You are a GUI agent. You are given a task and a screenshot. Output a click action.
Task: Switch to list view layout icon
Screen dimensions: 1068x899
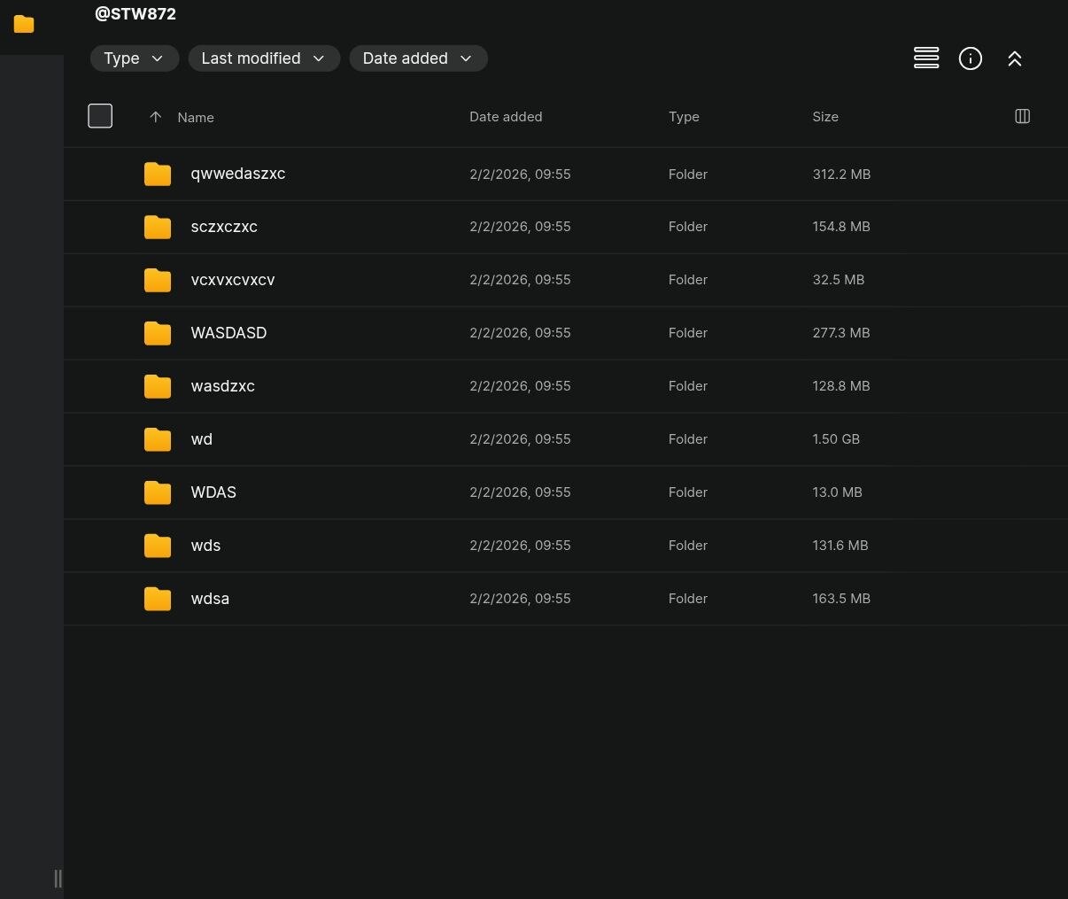[926, 58]
